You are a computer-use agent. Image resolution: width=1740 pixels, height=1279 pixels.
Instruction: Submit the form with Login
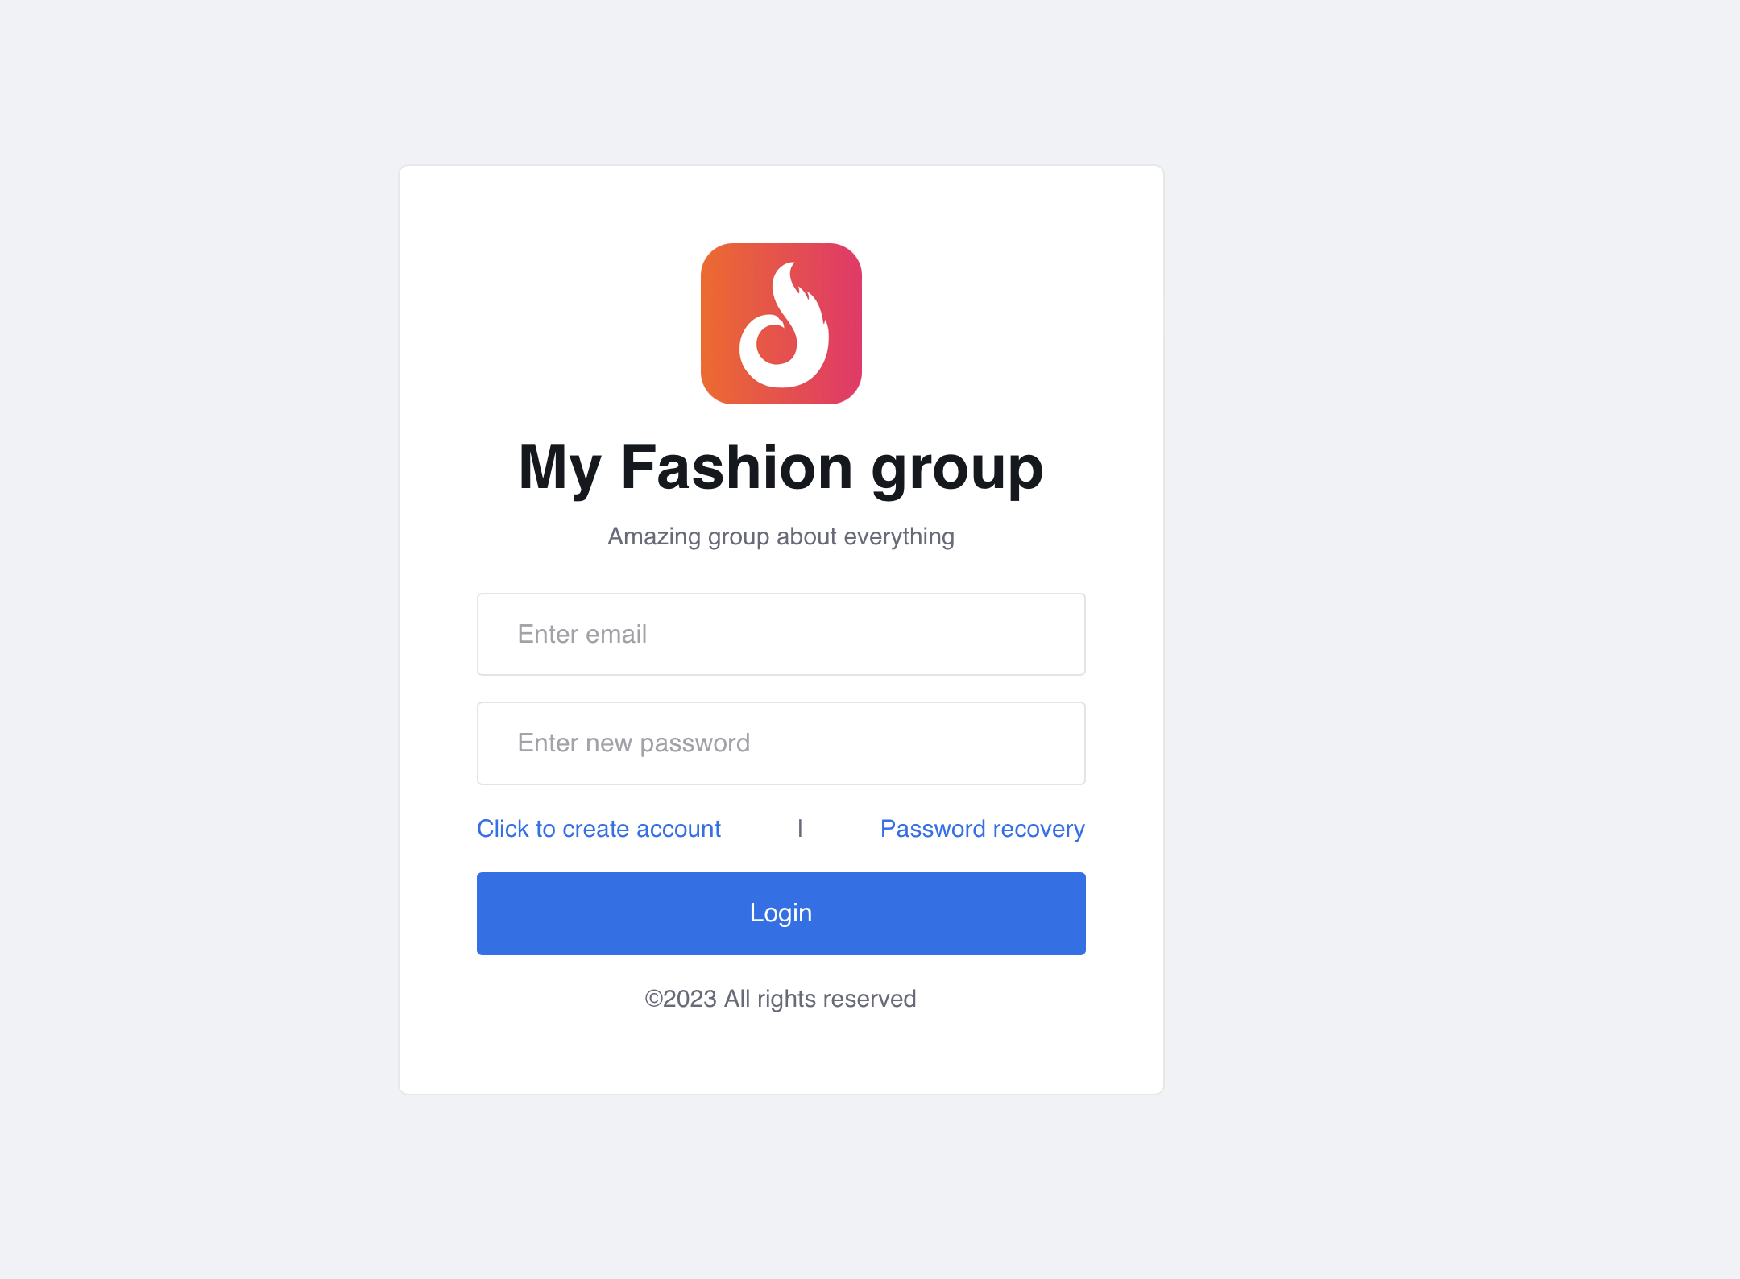[x=781, y=913]
